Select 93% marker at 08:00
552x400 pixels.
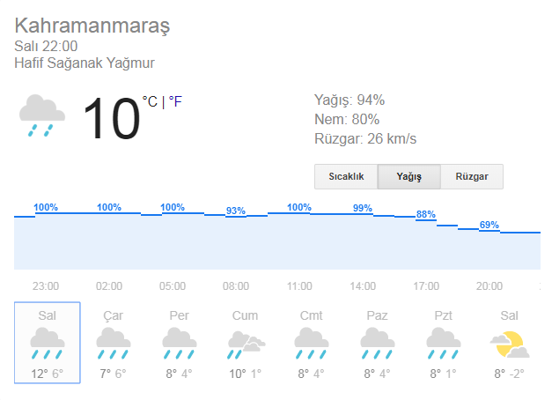pyautogui.click(x=236, y=211)
